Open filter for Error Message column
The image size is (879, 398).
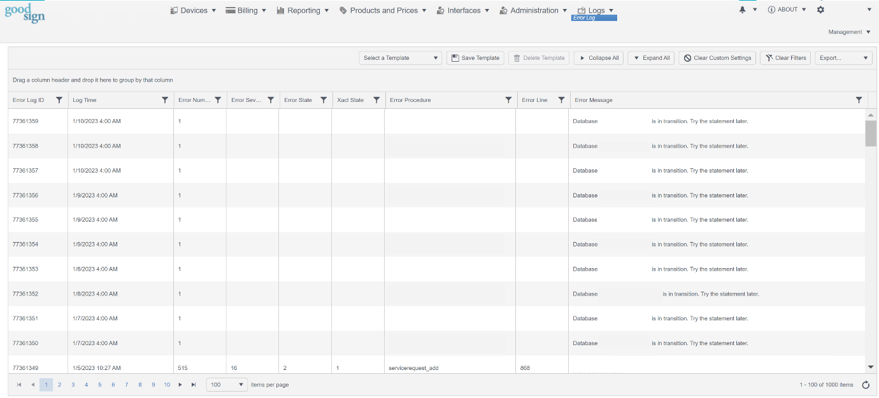tap(859, 100)
